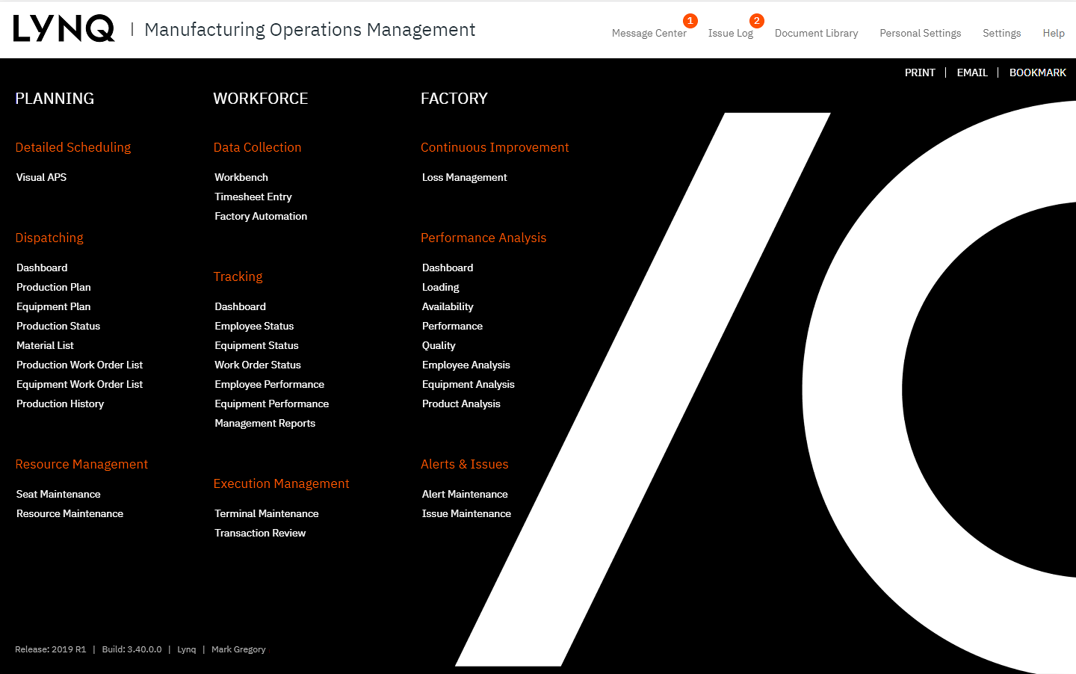Viewport: 1076px width, 674px height.
Task: Open Terminal Maintenance
Action: (x=266, y=513)
